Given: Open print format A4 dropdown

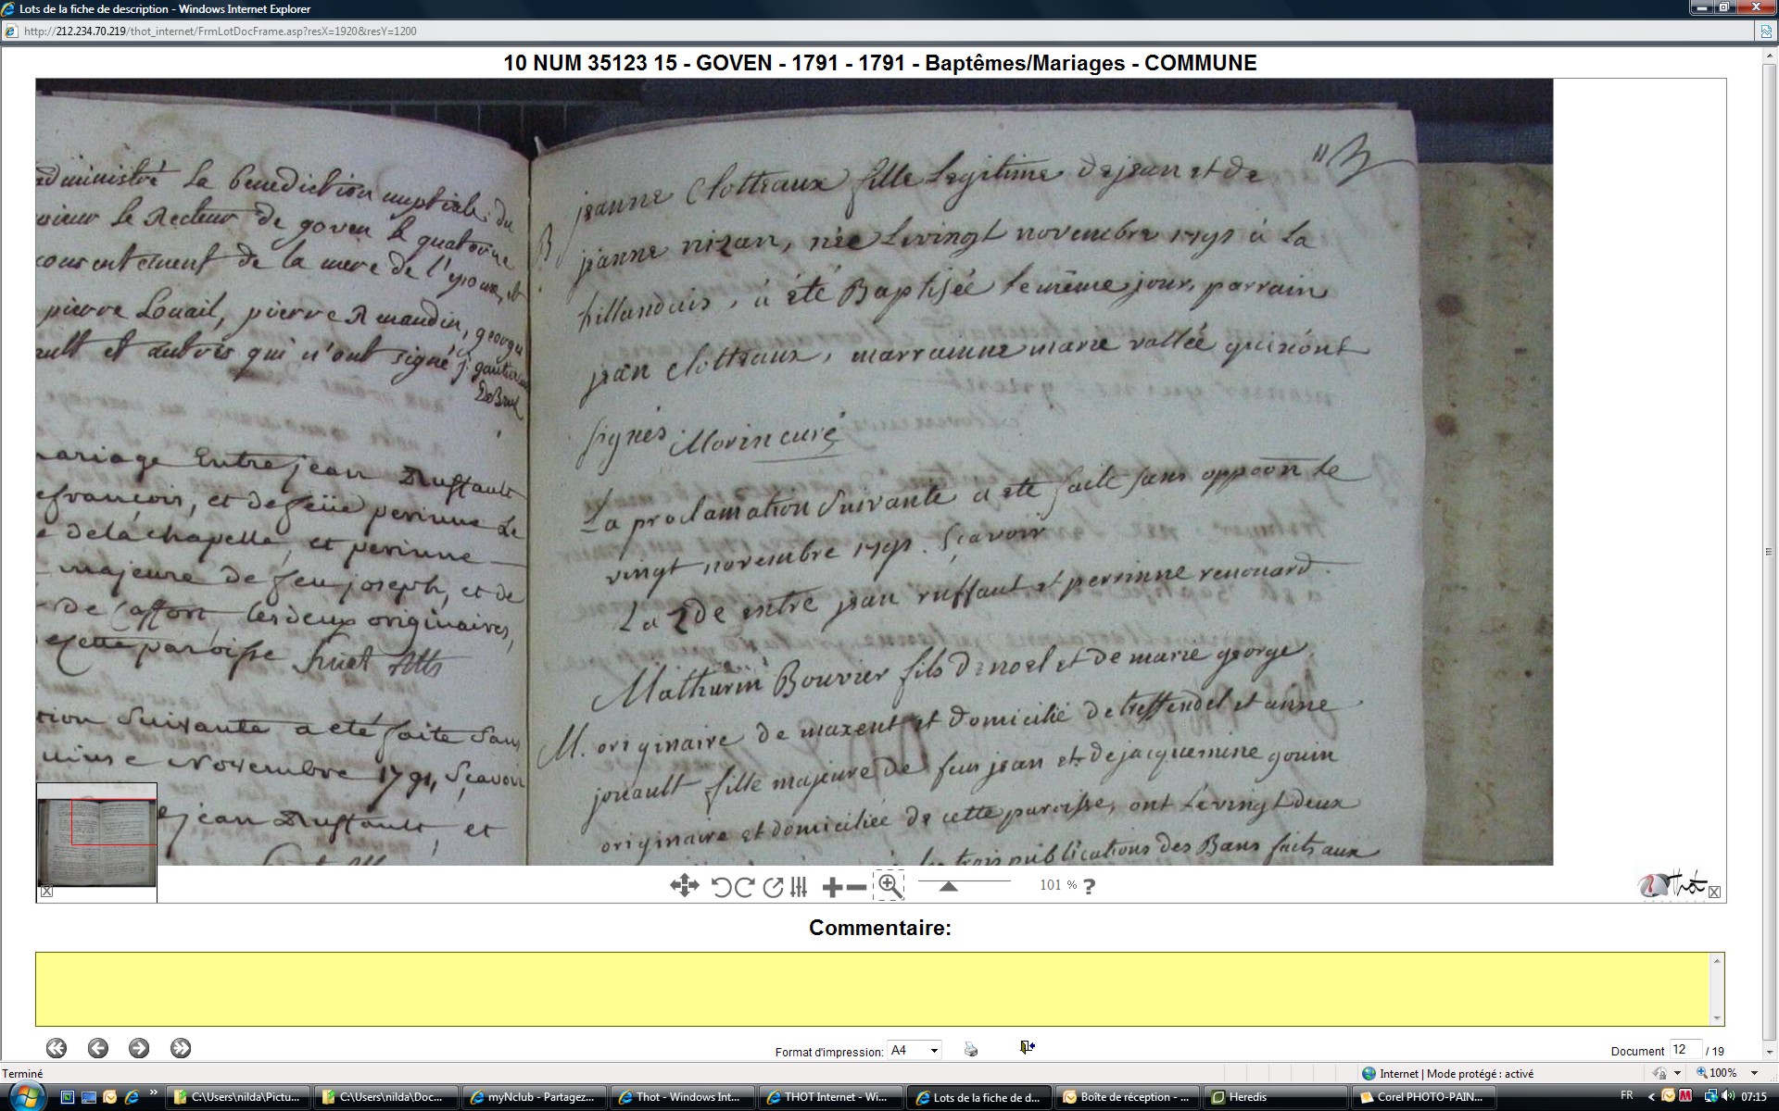Looking at the screenshot, I should click(x=914, y=1050).
